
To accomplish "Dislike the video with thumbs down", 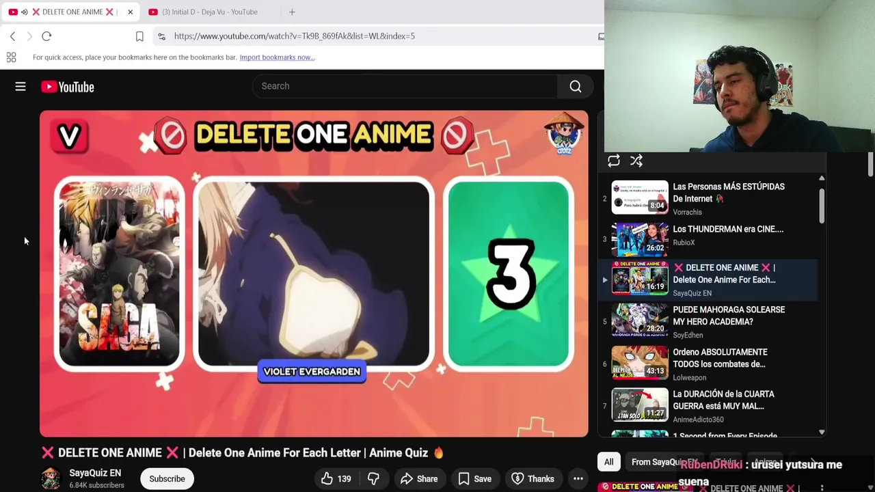I will [x=373, y=479].
